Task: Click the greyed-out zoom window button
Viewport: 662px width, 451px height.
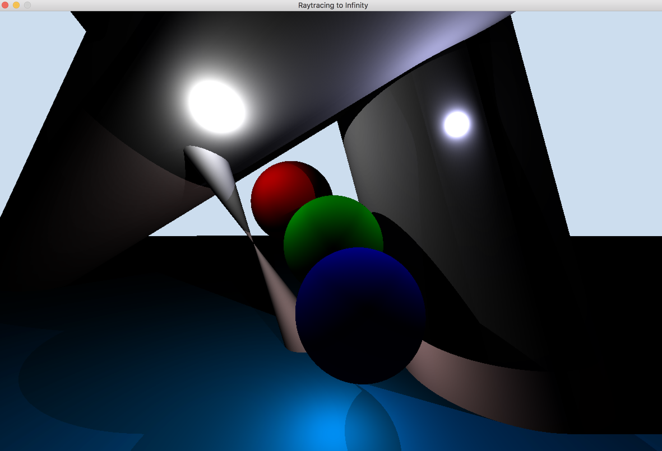Action: [27, 5]
